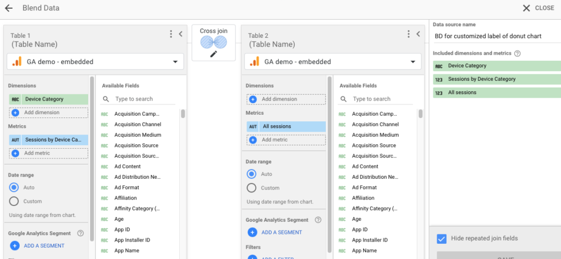Edit the data source name field
The height and width of the screenshot is (259, 561).
(x=497, y=36)
